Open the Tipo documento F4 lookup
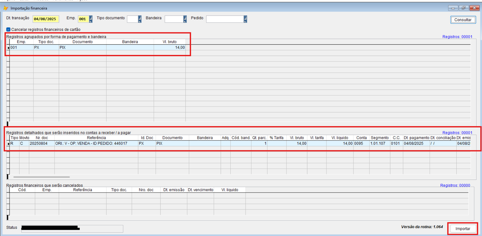This screenshot has height=236, width=482. pos(140,19)
